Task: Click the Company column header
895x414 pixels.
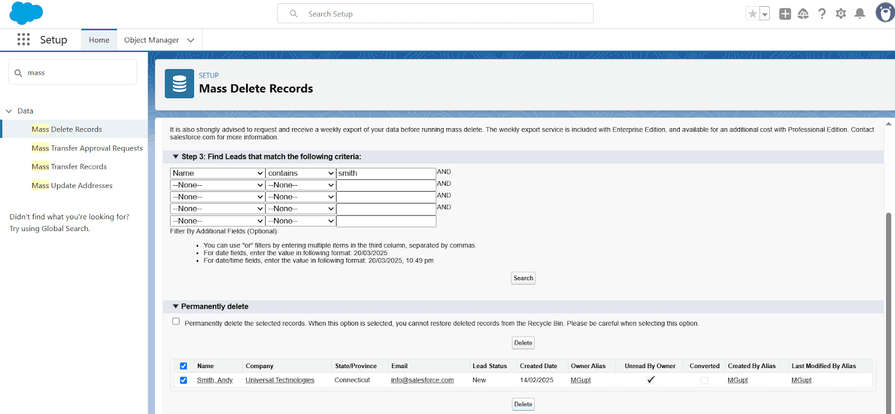Action: click(260, 366)
